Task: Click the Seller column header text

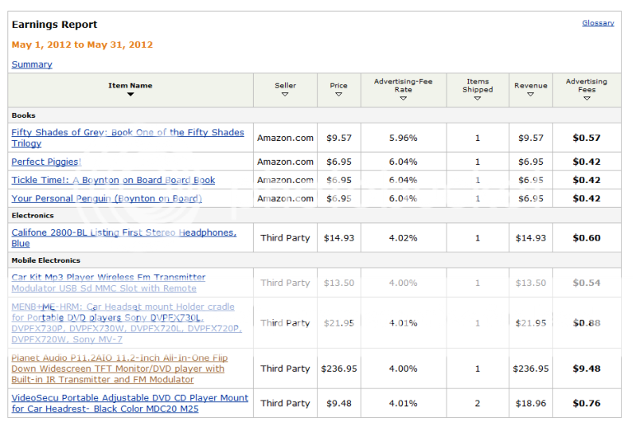Action: pyautogui.click(x=285, y=86)
